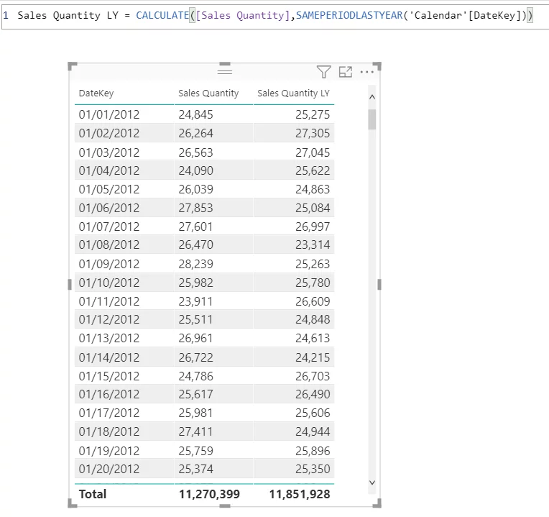Select the 01/04/2012 date cell
This screenshot has height=517, width=549.
109,170
